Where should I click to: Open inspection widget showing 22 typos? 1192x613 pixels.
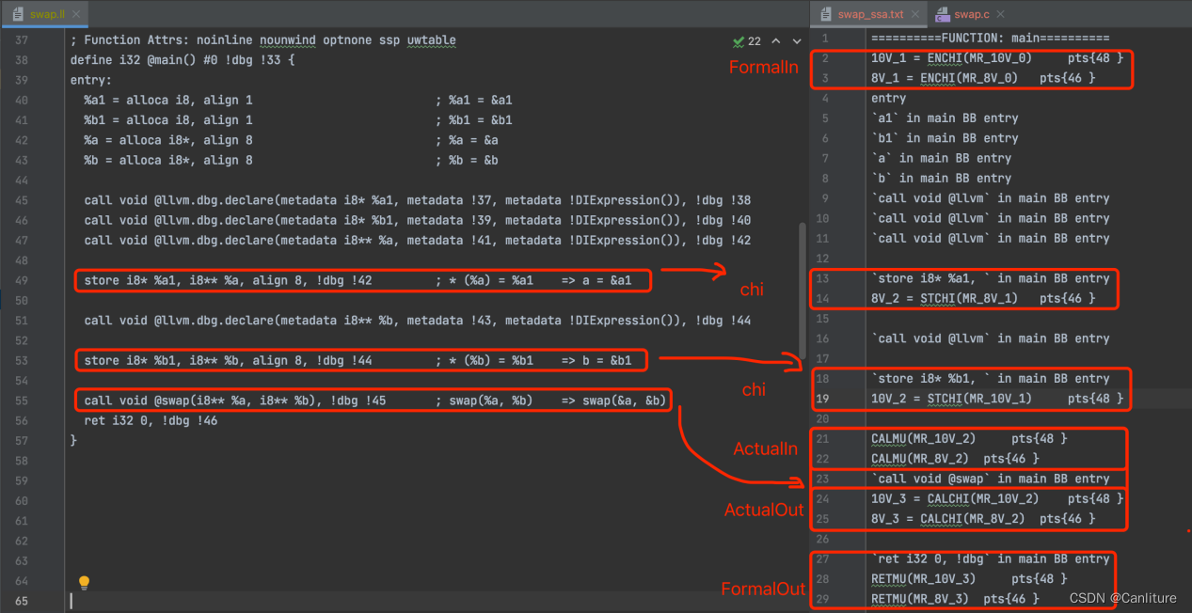tap(747, 41)
